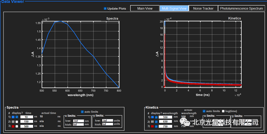Click the kinetics wavelength field showing 650
Image resolution: width=267 pixels, height=134 pixels.
pos(165,122)
